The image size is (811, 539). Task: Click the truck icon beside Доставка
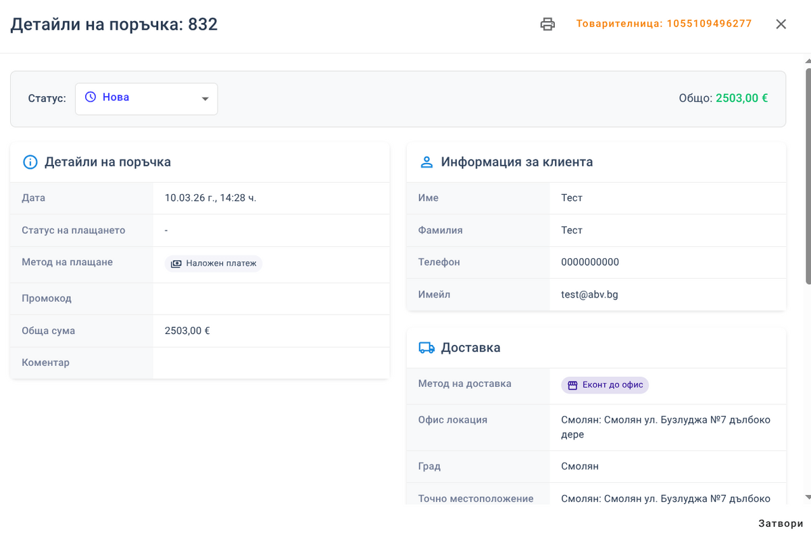click(426, 348)
